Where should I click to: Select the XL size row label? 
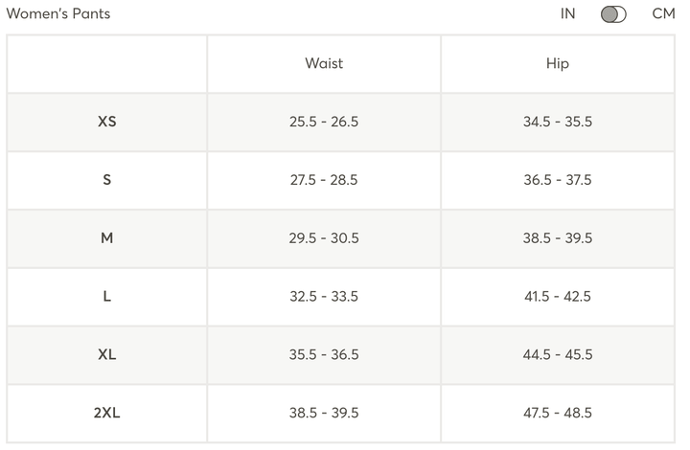107,355
